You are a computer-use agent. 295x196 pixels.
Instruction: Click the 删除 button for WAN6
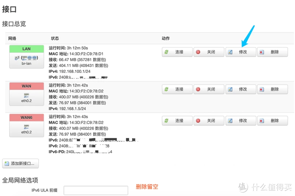(273, 121)
